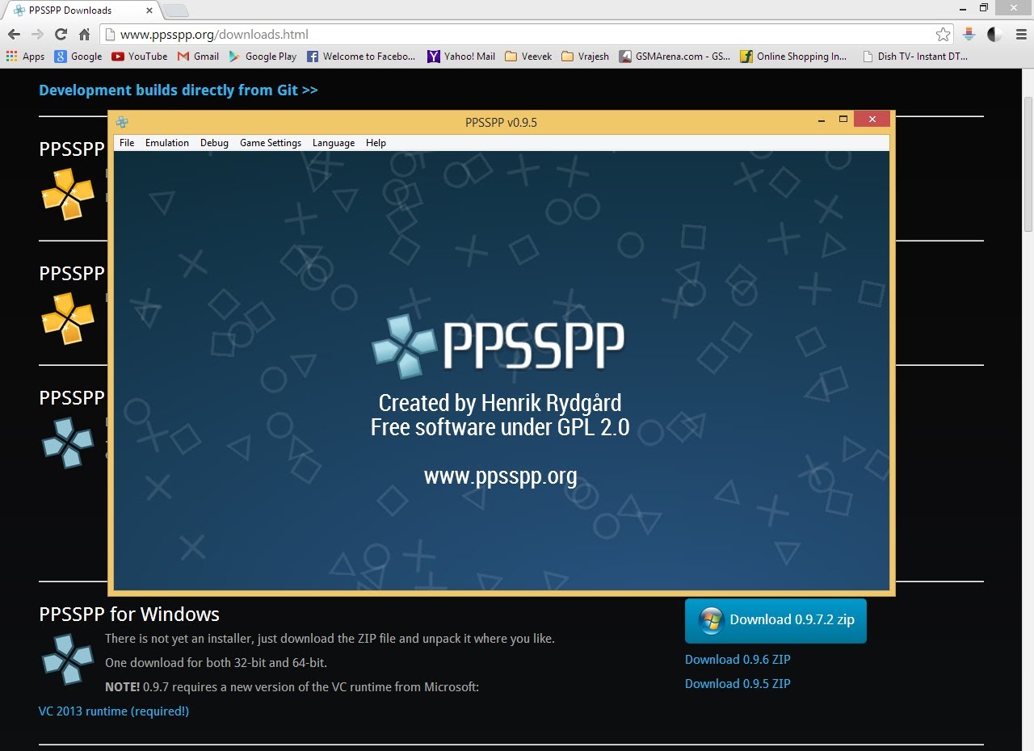Maximize the PPSSPP v0.9.5 window

coord(843,120)
